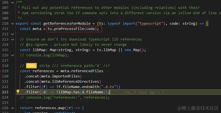
Task: Click the fold arrow at line 212
Action: click(x=13, y=34)
